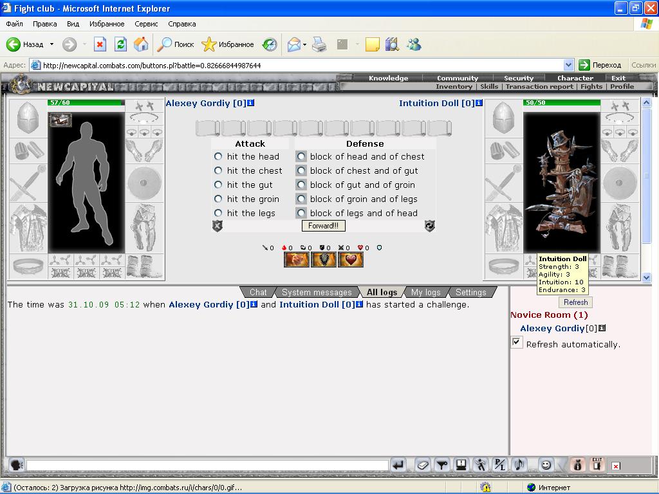659x494 pixels.
Task: Select 'hit the groin' attack option
Action: (x=218, y=199)
